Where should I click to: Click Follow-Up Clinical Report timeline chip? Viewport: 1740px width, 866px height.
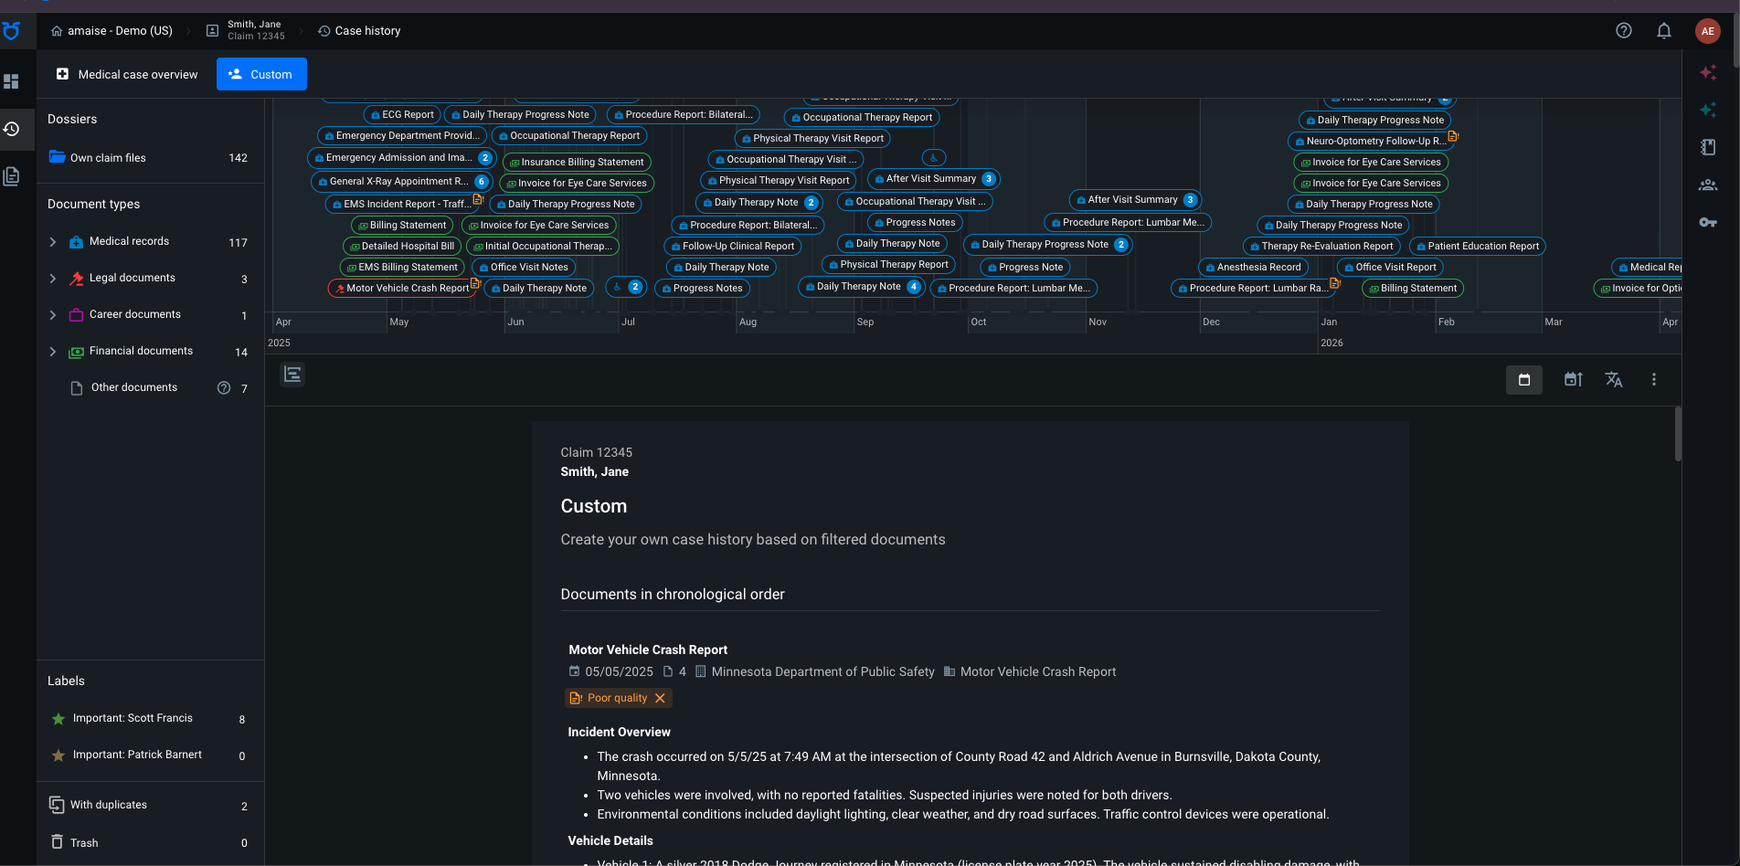(x=732, y=246)
